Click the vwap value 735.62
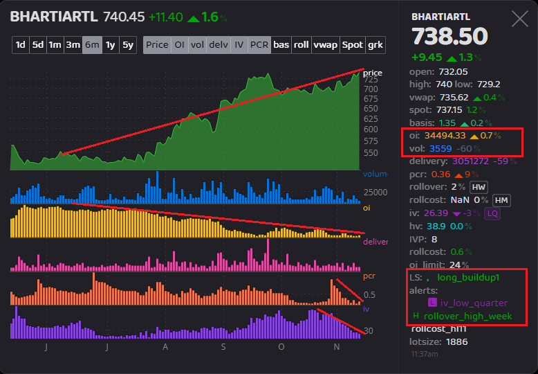Image resolution: width=538 pixels, height=374 pixels. (x=454, y=98)
